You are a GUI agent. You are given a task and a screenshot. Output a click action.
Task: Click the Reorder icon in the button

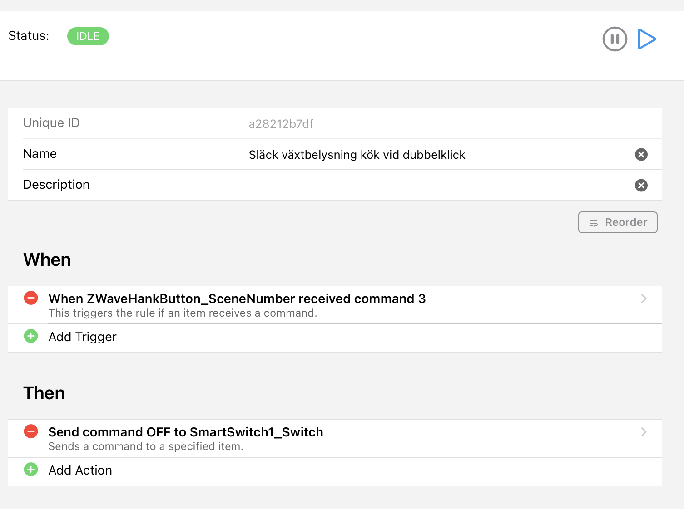594,223
